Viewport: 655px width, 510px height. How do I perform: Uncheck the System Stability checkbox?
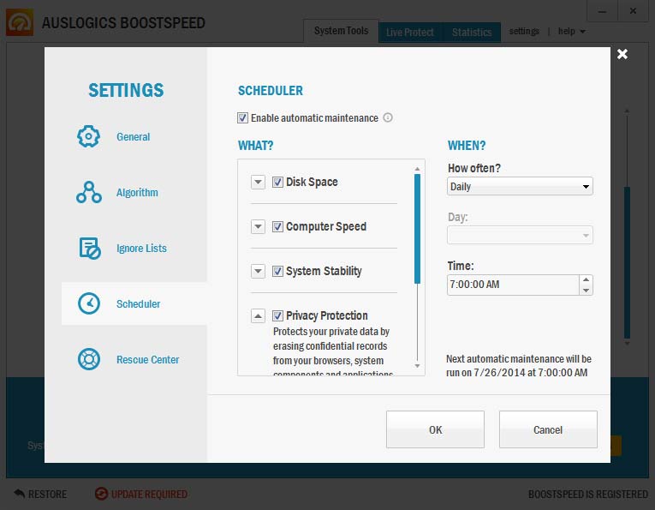click(x=277, y=271)
